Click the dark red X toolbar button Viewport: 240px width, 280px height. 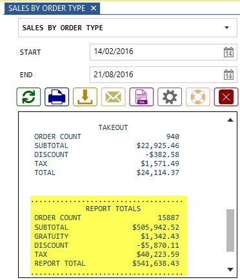point(226,97)
